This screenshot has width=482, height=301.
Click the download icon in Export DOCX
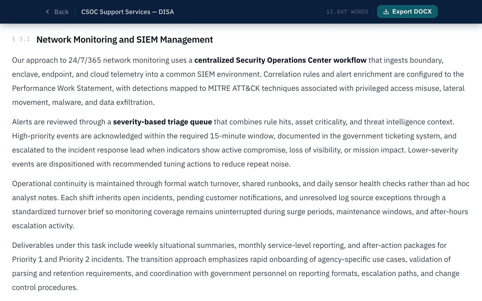[x=386, y=11]
